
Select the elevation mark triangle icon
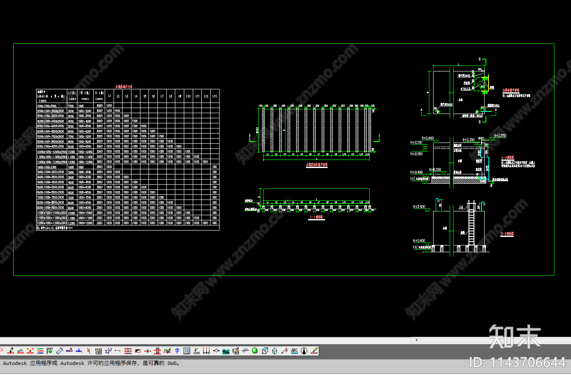tap(245, 351)
